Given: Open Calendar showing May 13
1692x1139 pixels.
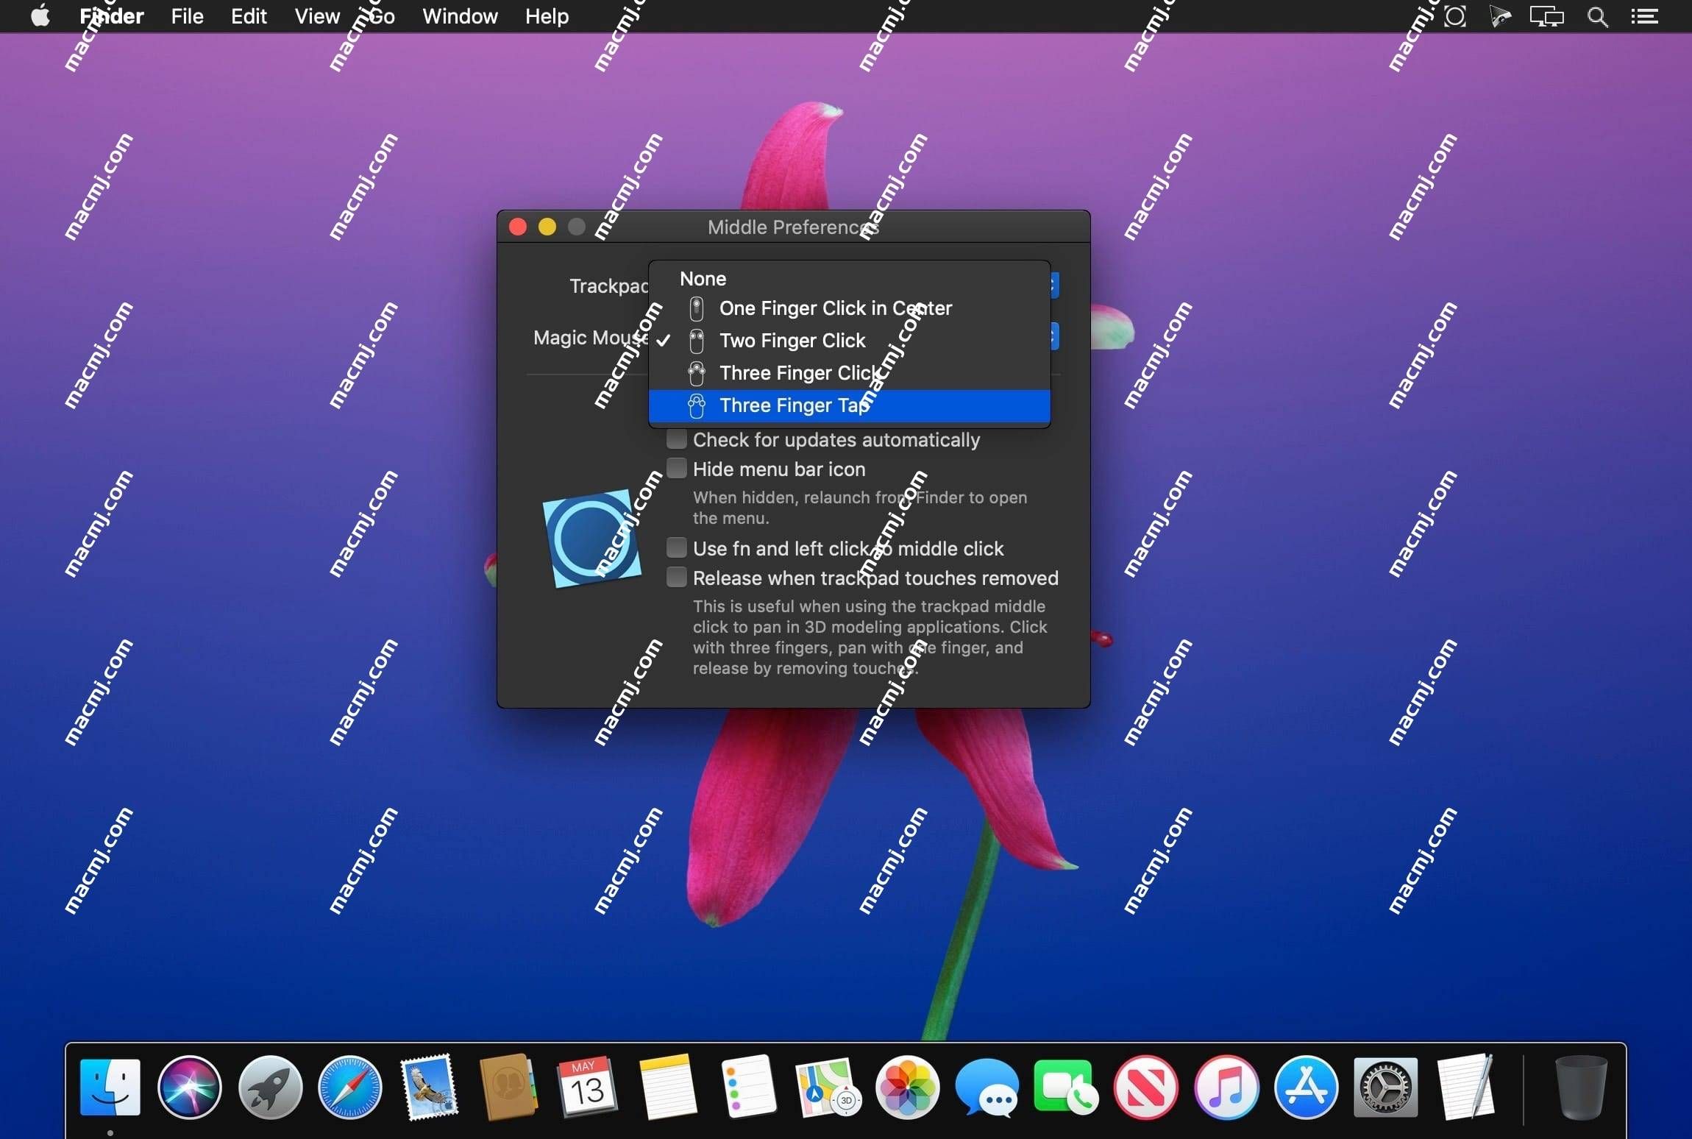Looking at the screenshot, I should point(587,1087).
